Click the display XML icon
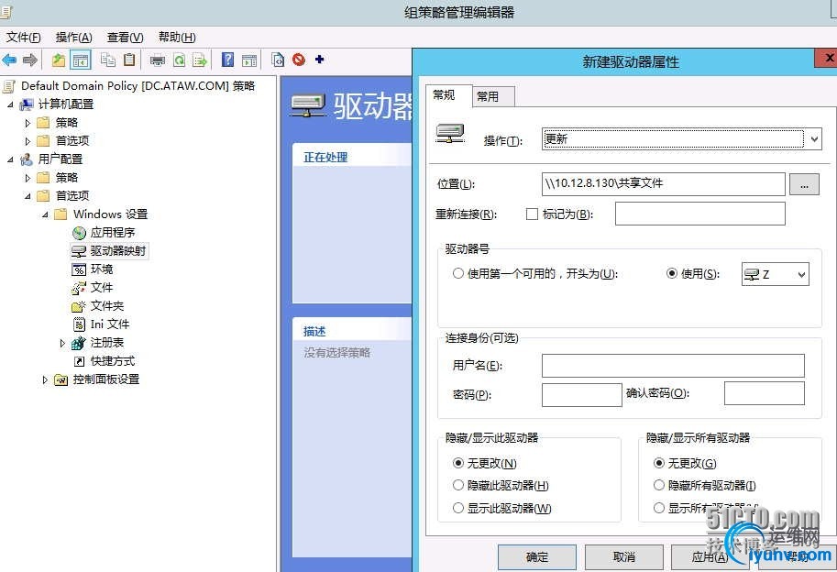The width and height of the screenshot is (837, 572). click(278, 60)
